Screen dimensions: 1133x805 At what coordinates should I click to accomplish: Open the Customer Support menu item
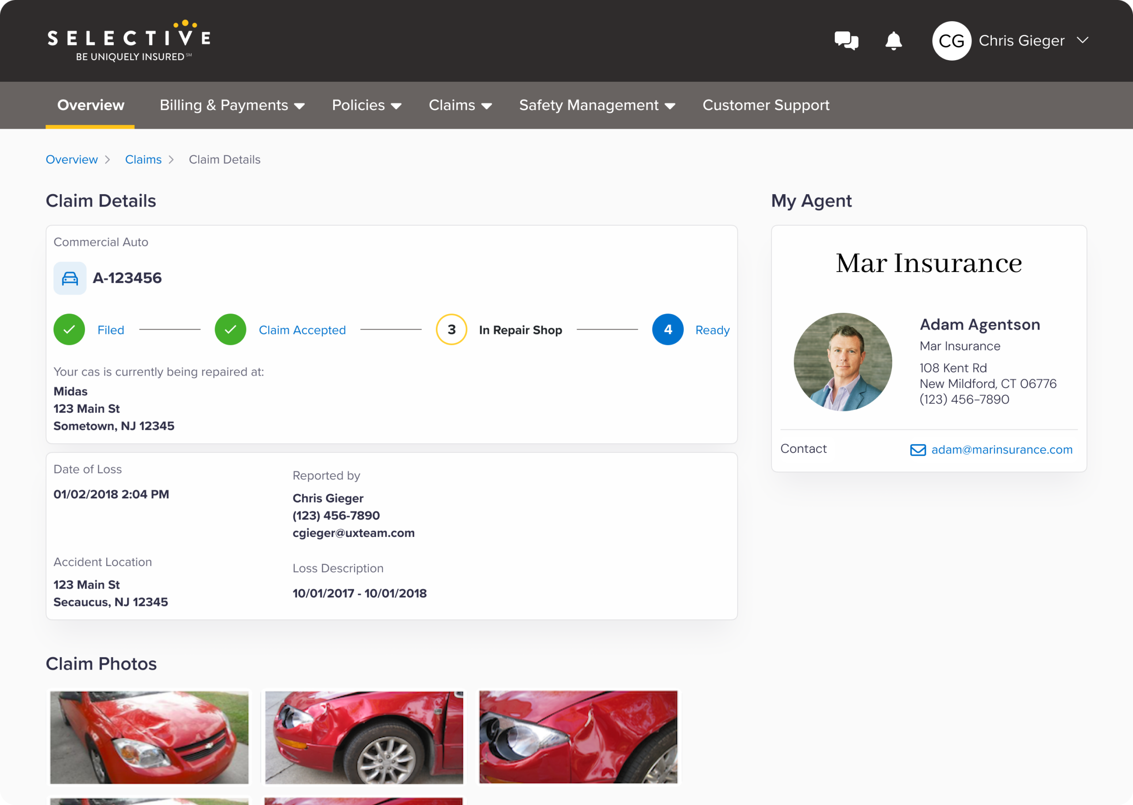[766, 105]
